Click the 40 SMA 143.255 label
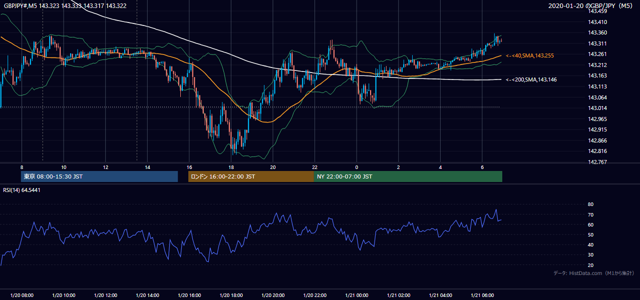The width and height of the screenshot is (640, 300). [x=530, y=55]
